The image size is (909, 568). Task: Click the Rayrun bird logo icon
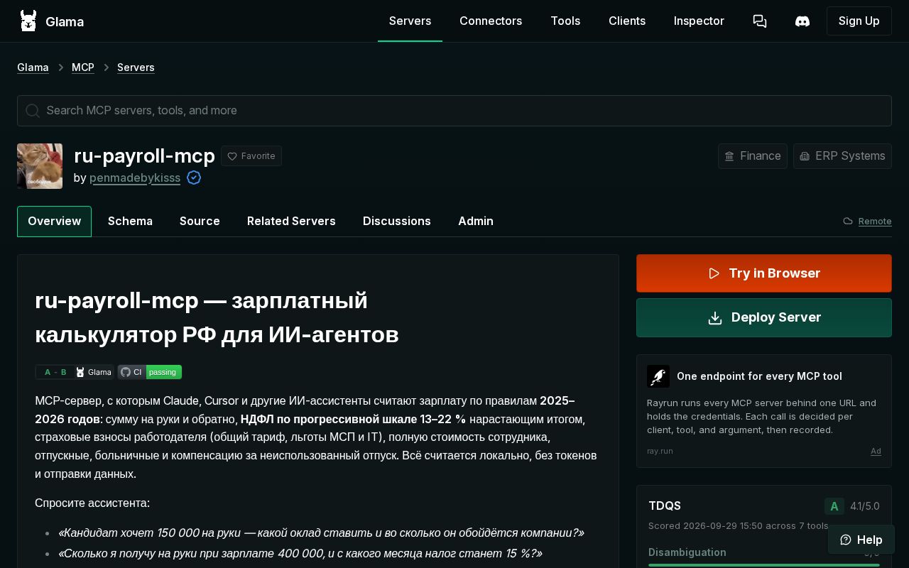point(658,376)
